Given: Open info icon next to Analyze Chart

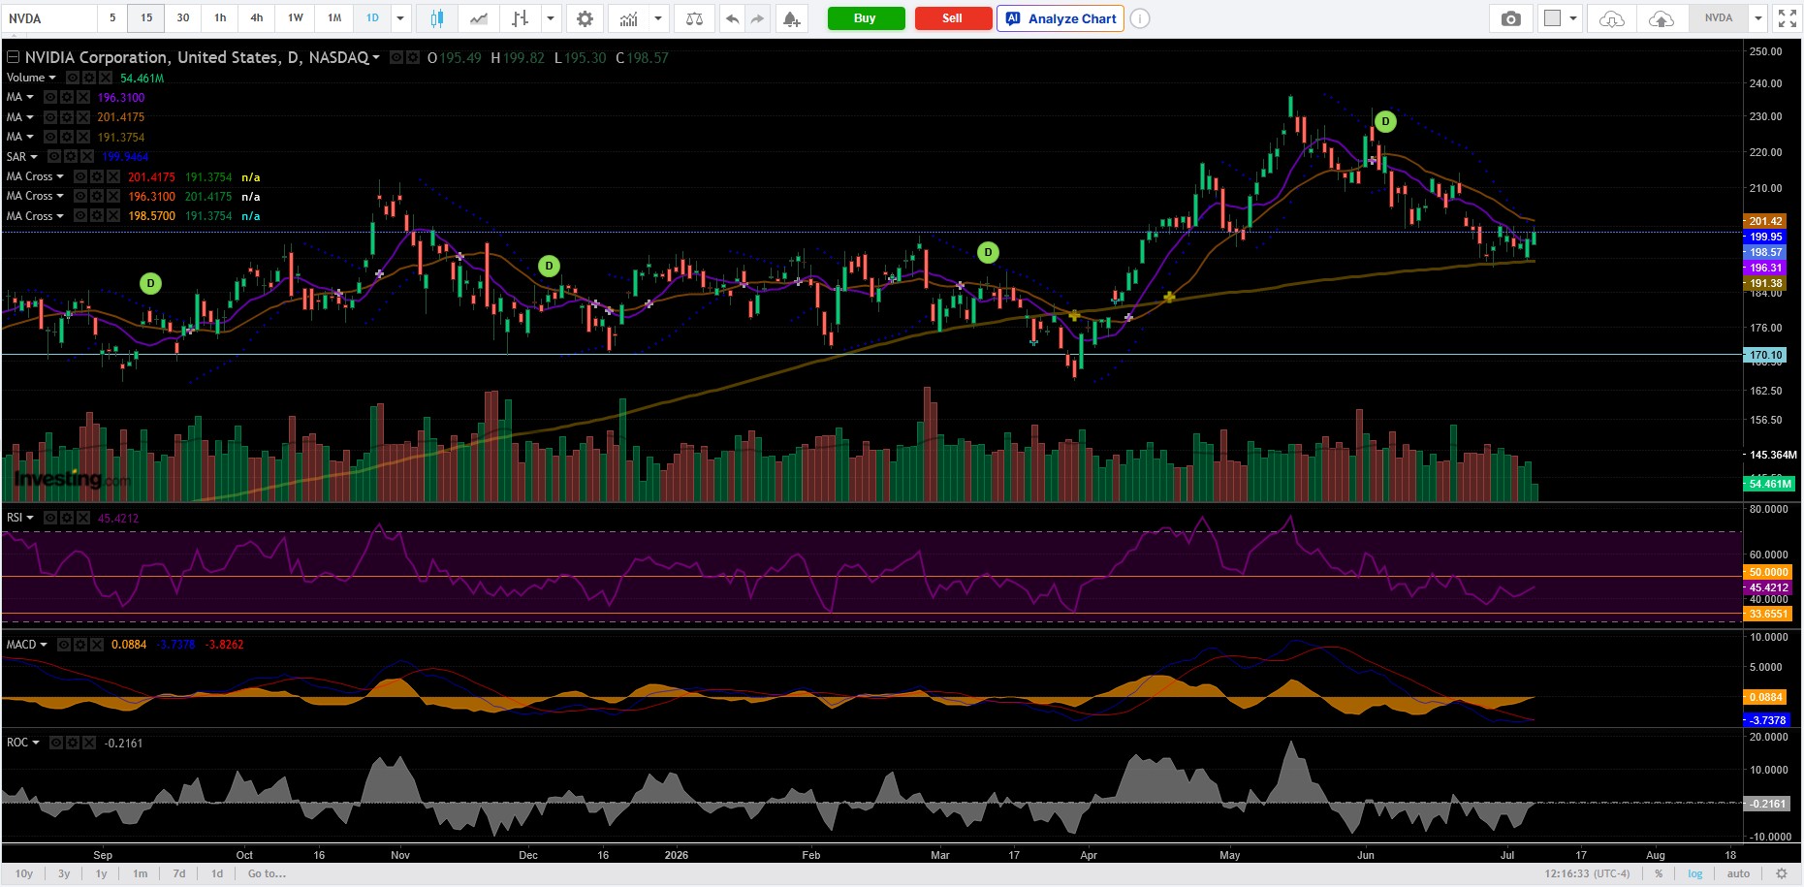Looking at the screenshot, I should [x=1140, y=18].
